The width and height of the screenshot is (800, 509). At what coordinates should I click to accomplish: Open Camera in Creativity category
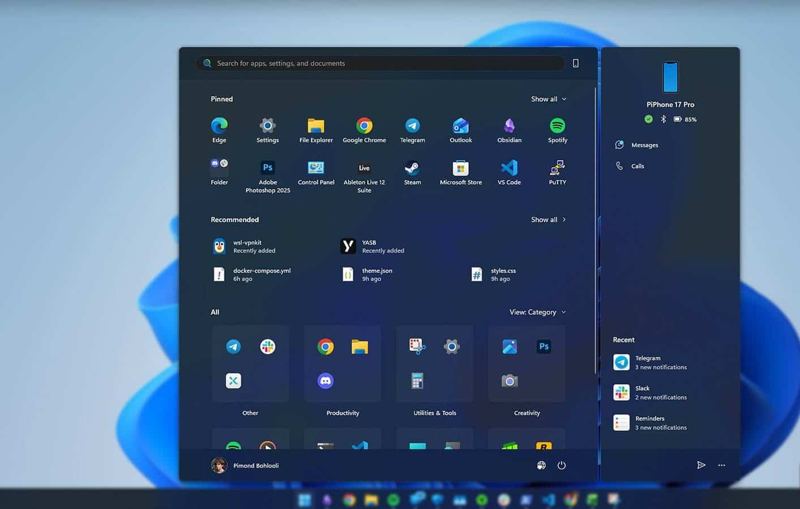click(510, 381)
